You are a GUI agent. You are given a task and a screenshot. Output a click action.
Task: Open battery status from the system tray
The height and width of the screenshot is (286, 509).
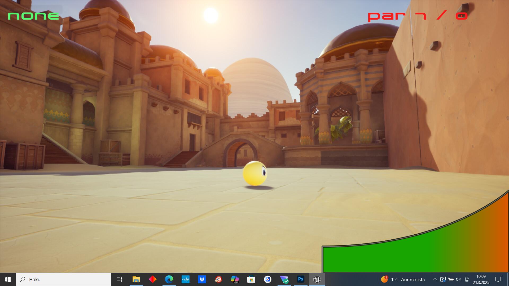(451, 279)
